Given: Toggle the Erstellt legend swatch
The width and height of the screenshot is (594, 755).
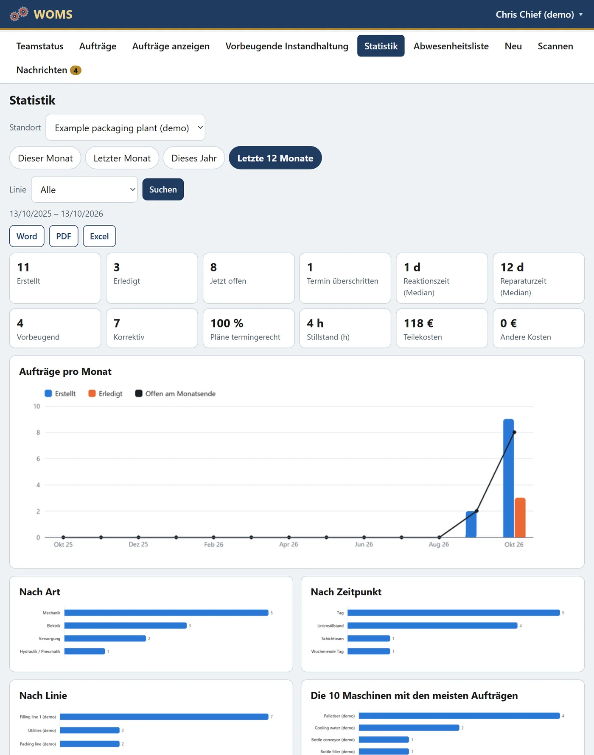Looking at the screenshot, I should (48, 393).
